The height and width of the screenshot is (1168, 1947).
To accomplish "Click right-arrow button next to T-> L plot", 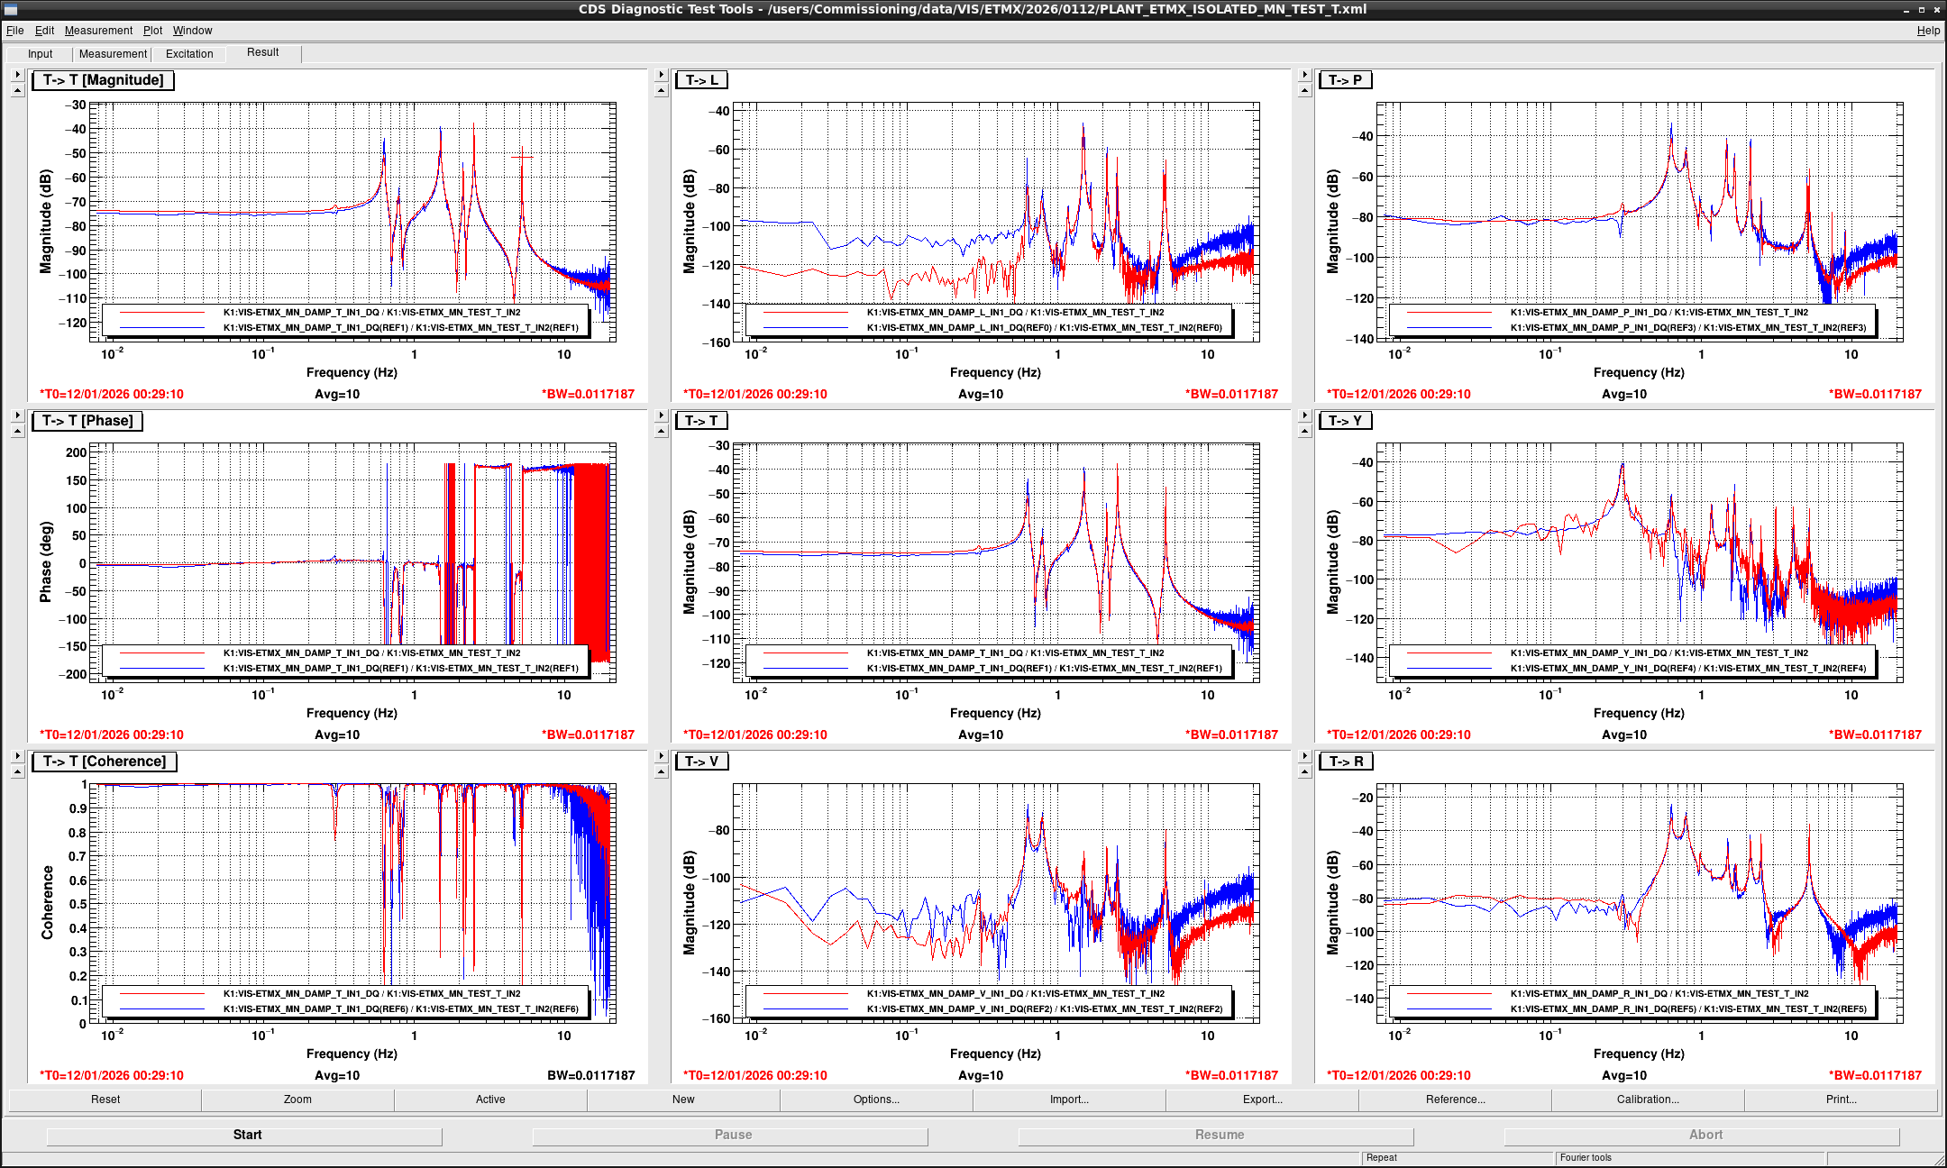I will (x=661, y=75).
